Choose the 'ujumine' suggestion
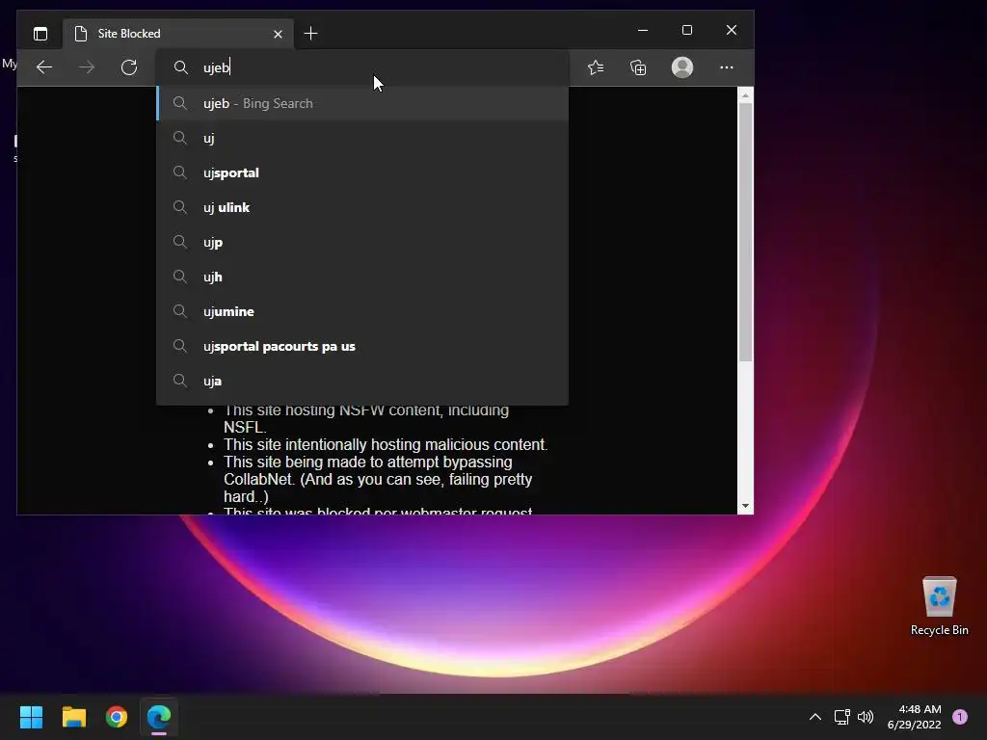This screenshot has width=987, height=740. point(362,311)
